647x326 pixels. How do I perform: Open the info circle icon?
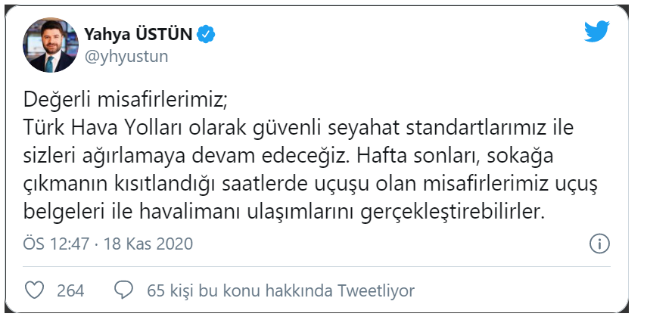[x=599, y=244]
